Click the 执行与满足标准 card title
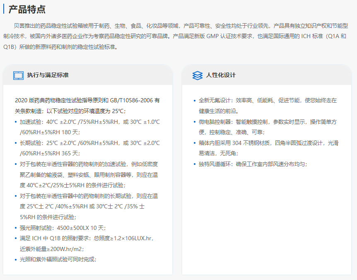This screenshot has width=357, height=280. pos(48,75)
